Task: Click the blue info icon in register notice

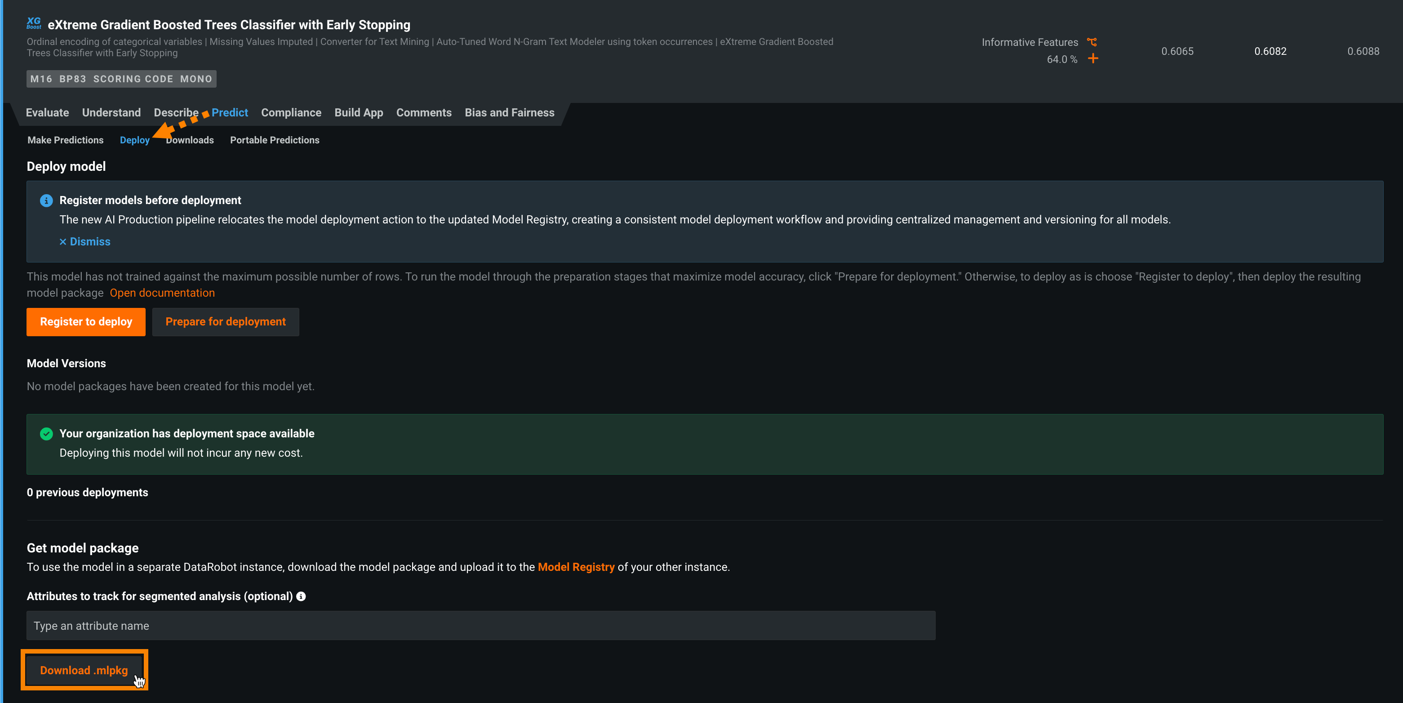Action: [x=46, y=200]
